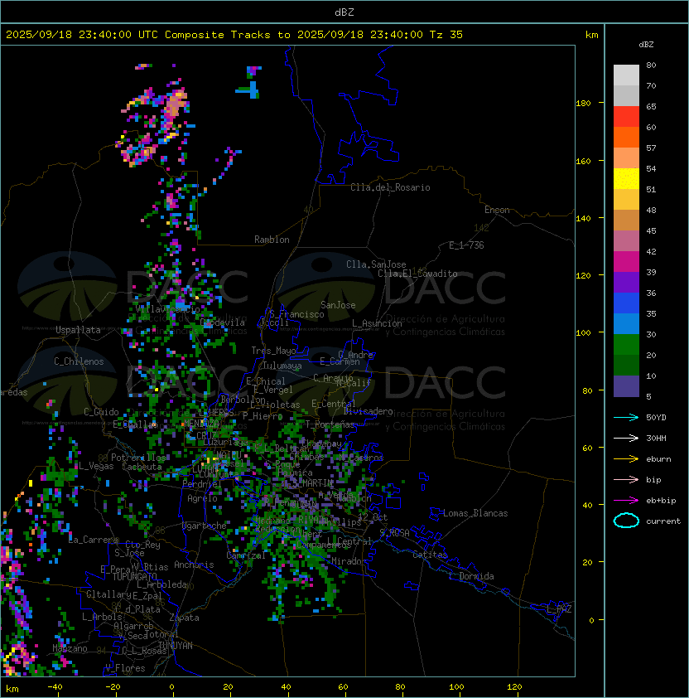
Task: Click the 'dBZ' heading above the color scale
Action: (646, 45)
